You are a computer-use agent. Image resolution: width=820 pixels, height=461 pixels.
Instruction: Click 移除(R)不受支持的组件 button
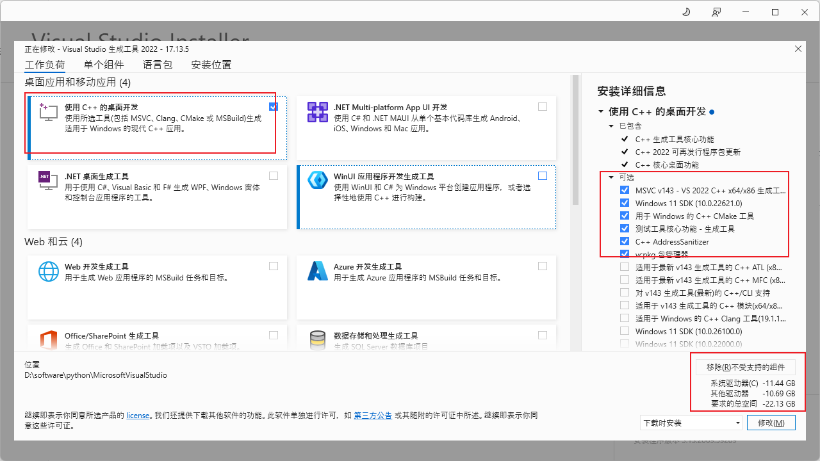tap(746, 367)
